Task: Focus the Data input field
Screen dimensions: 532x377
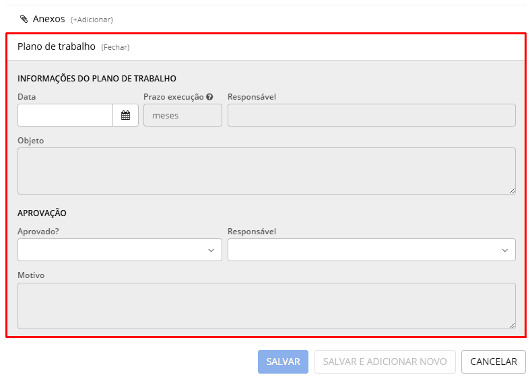Action: pos(65,115)
